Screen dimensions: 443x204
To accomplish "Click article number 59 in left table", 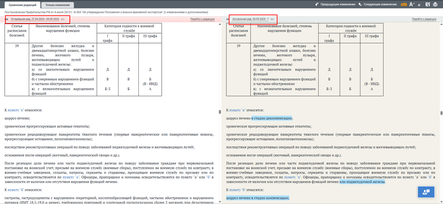I will tap(17, 46).
